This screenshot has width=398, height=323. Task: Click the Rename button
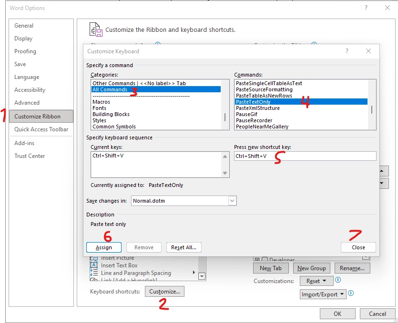point(352,269)
